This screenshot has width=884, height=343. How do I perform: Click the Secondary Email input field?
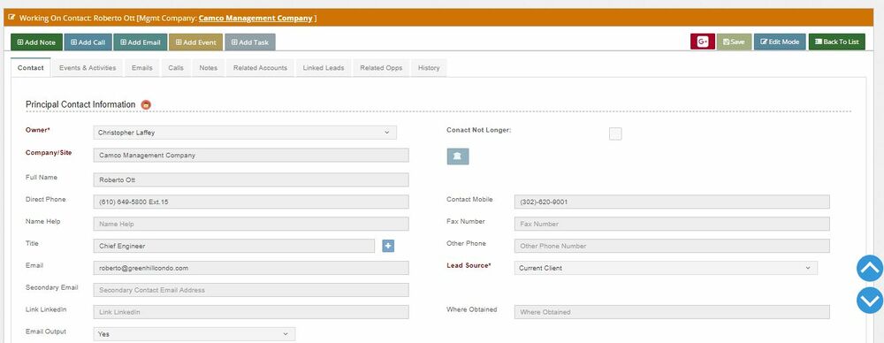(251, 290)
